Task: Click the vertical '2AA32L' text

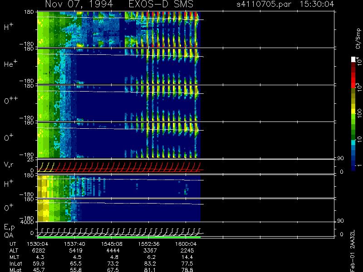Action: tap(353, 239)
